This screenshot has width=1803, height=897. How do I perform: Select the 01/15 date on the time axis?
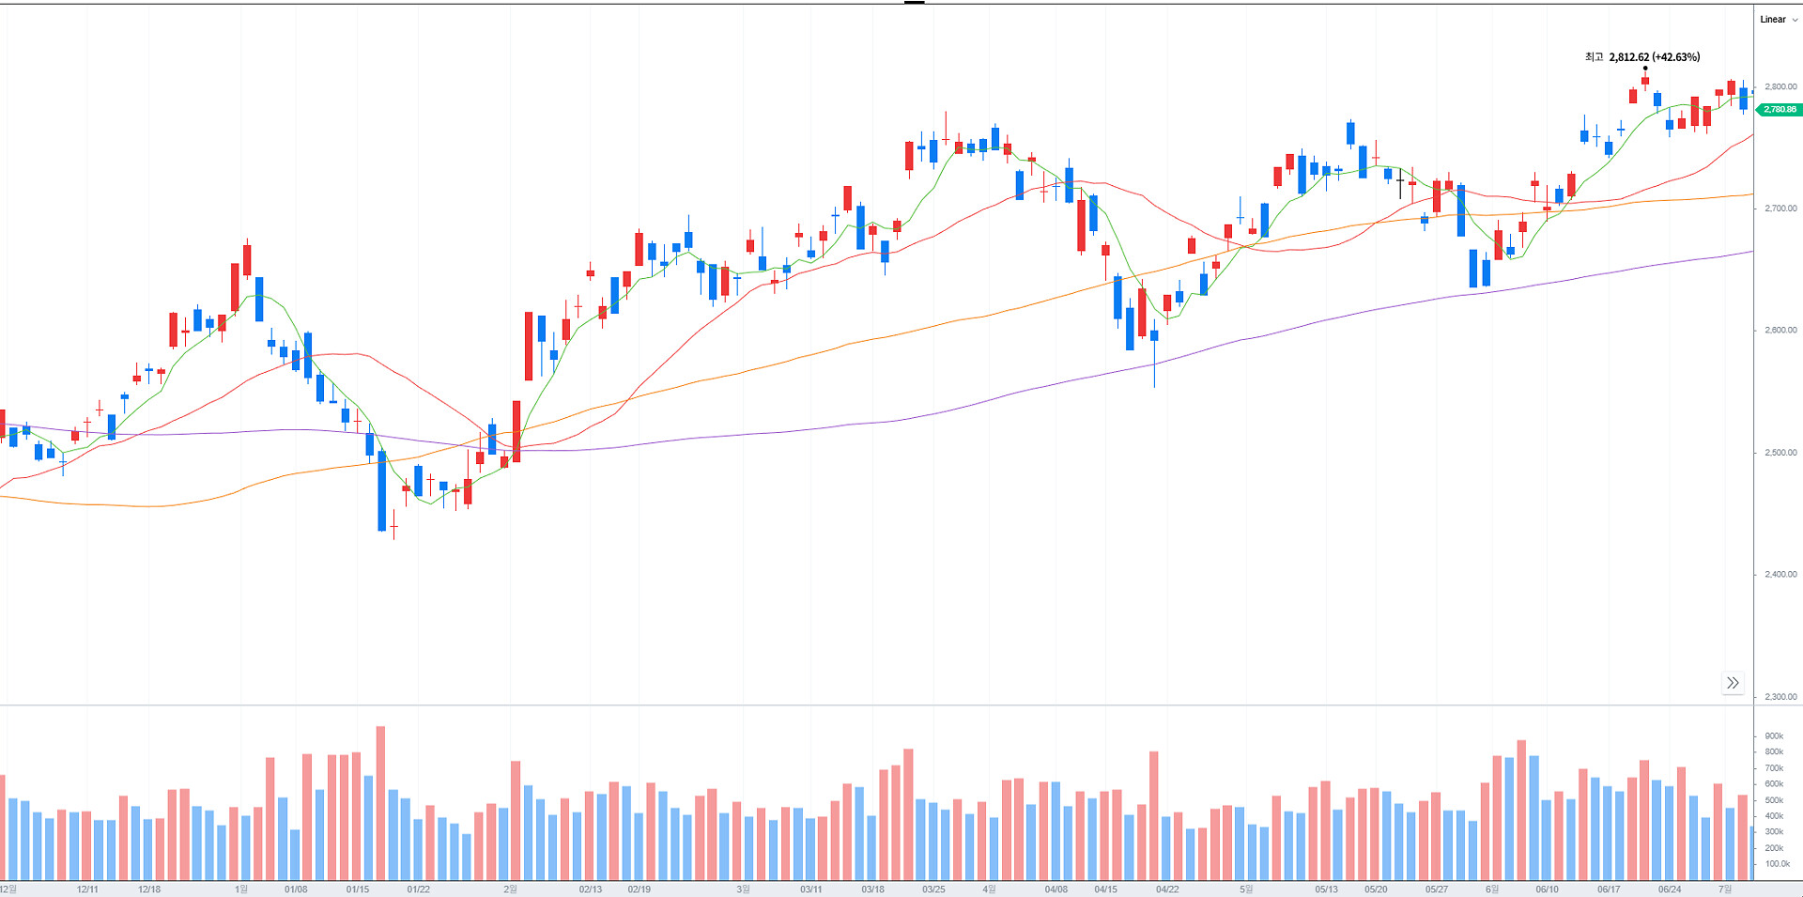358,889
